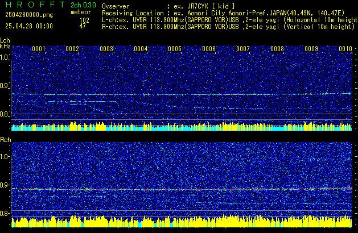Click the Lch carrier line near 0.87 kHz
This screenshot has height=233, width=358.
(x=182, y=94)
